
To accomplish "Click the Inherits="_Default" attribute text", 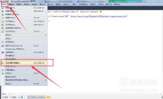I will [x=90, y=12].
